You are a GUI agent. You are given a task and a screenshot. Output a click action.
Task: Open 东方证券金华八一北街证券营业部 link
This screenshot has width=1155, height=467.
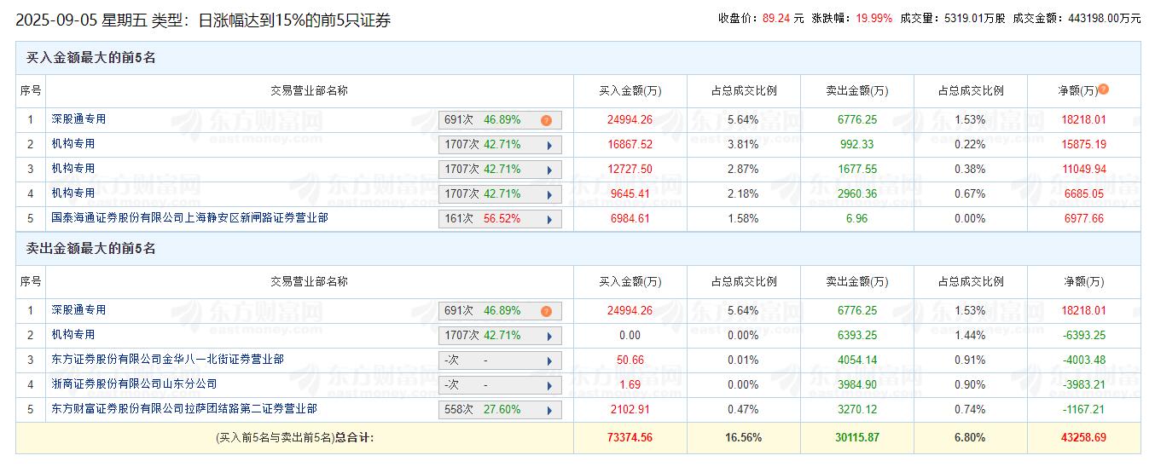(x=167, y=360)
